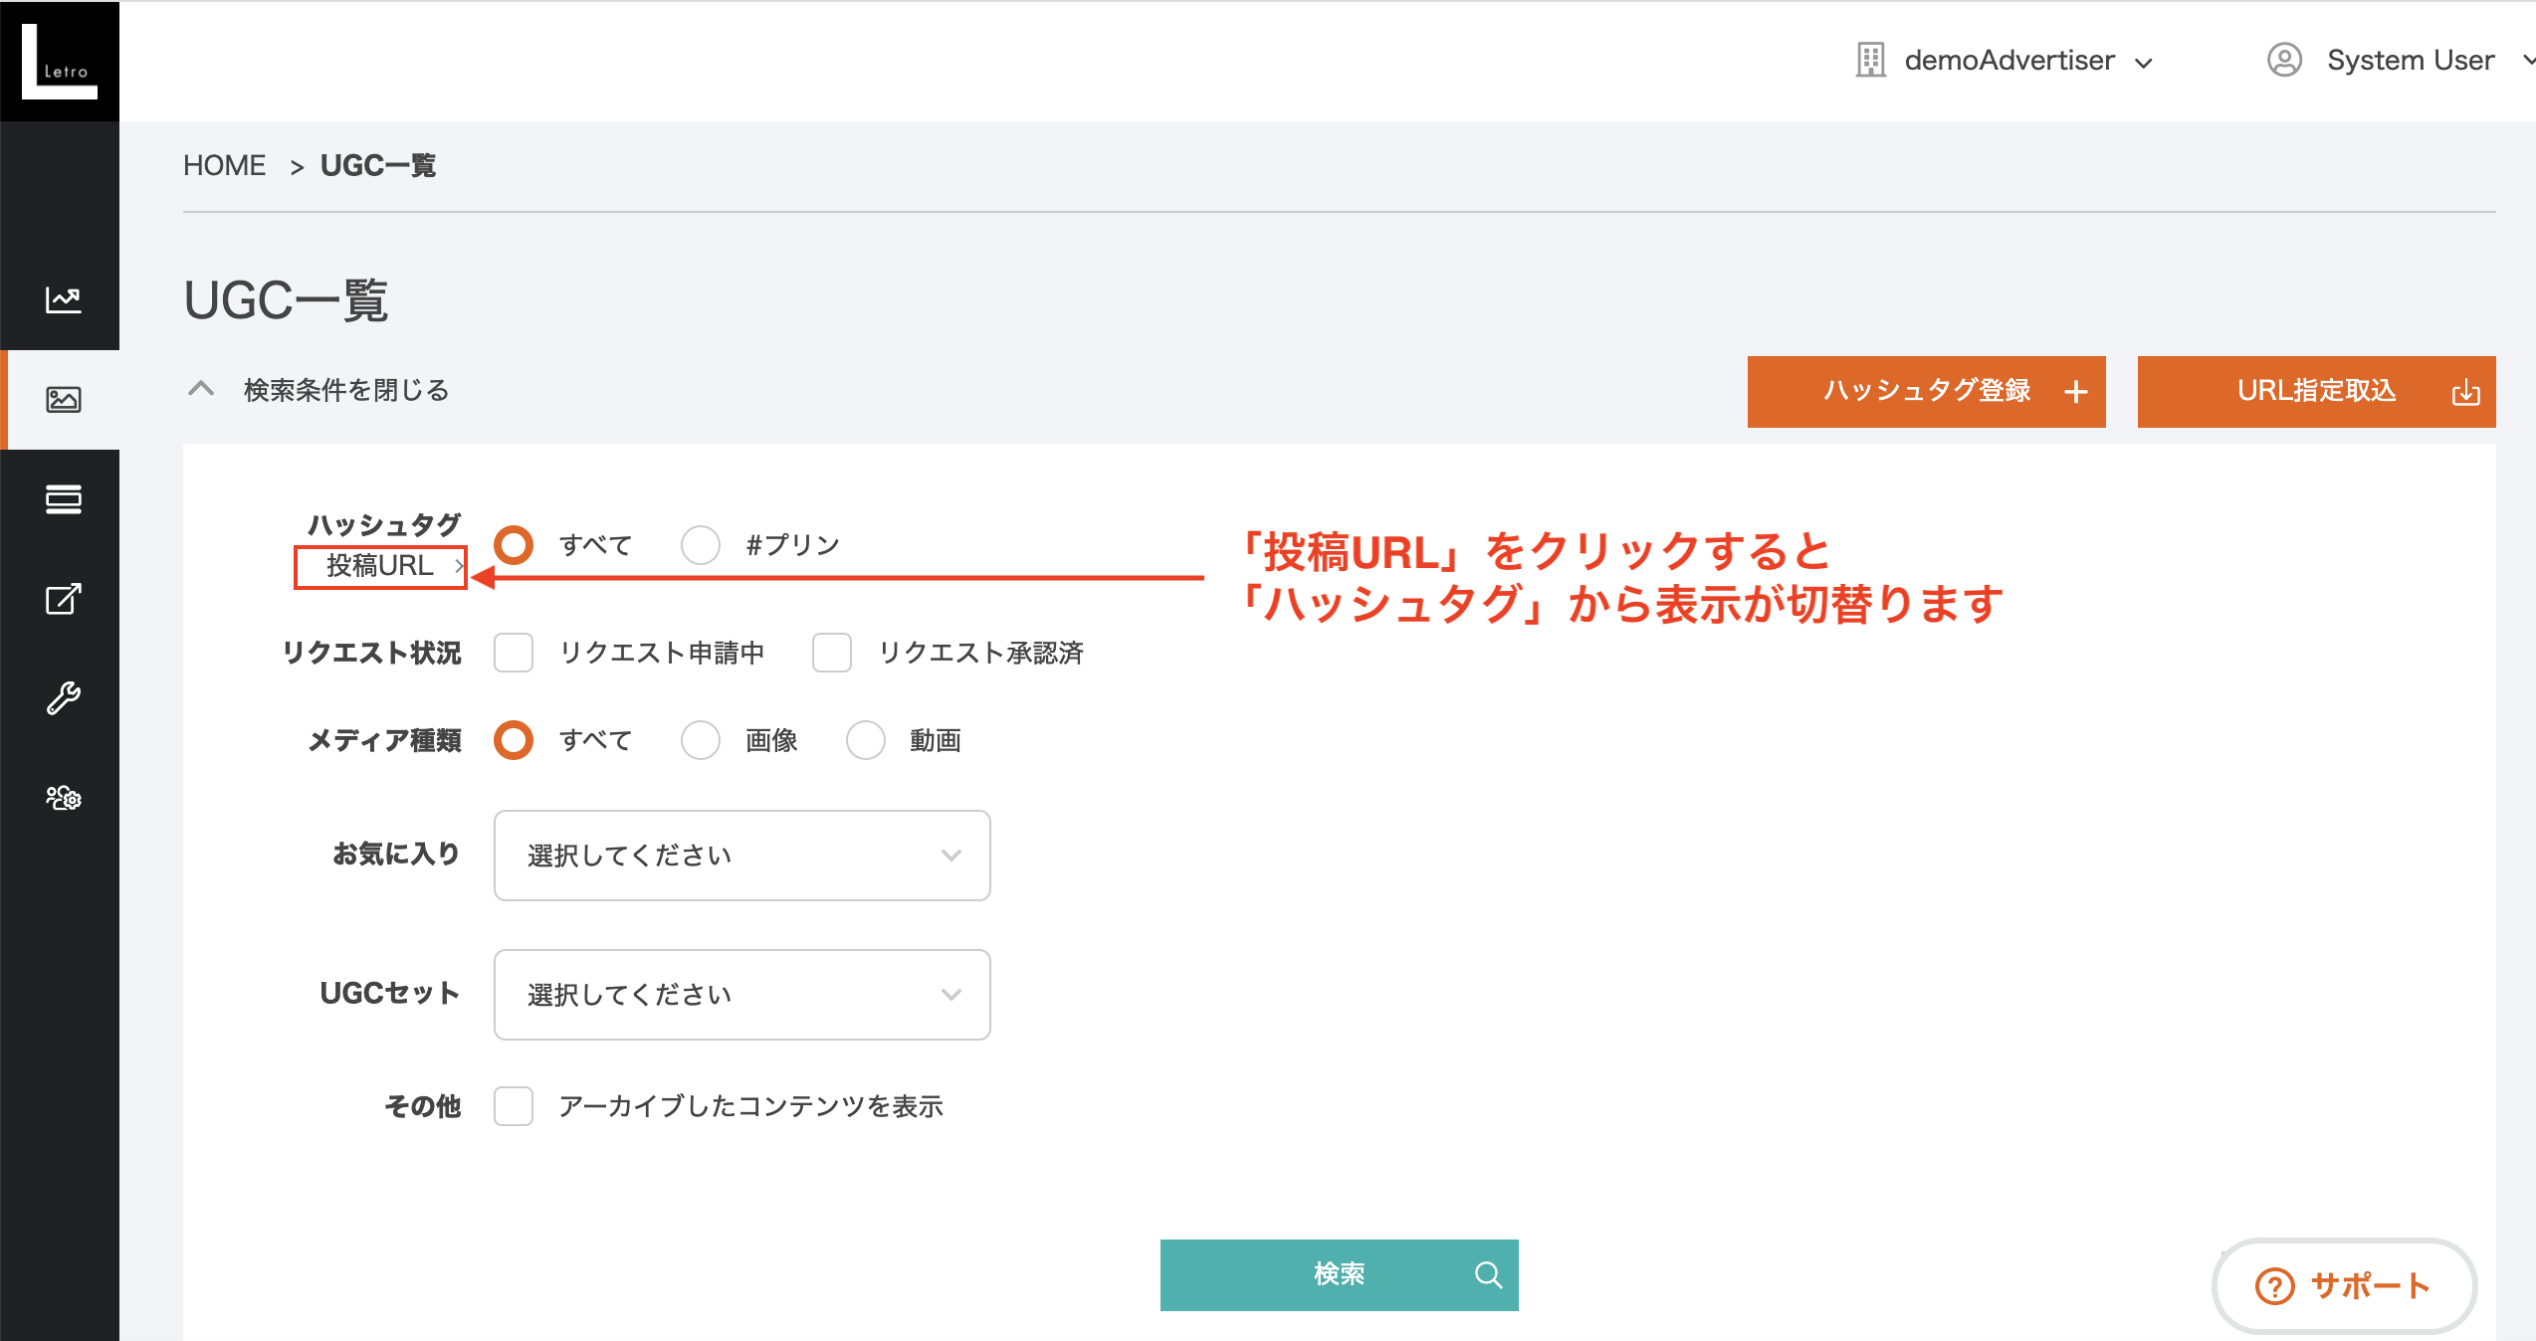Click the external link edit sidebar icon
The width and height of the screenshot is (2536, 1341).
coord(63,599)
